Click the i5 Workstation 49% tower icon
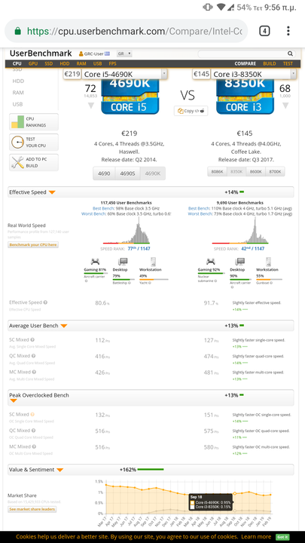305x543 pixels. [x=153, y=262]
